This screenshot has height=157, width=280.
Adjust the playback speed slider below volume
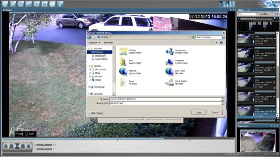44,149
